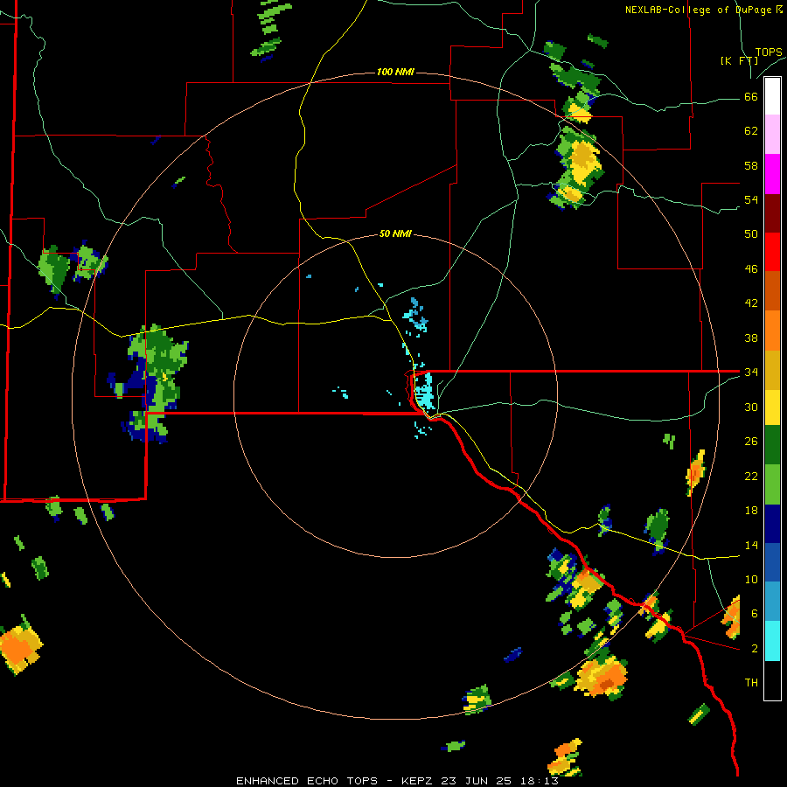Select the 50 NMI range ring label
The height and width of the screenshot is (787, 787).
(x=395, y=233)
